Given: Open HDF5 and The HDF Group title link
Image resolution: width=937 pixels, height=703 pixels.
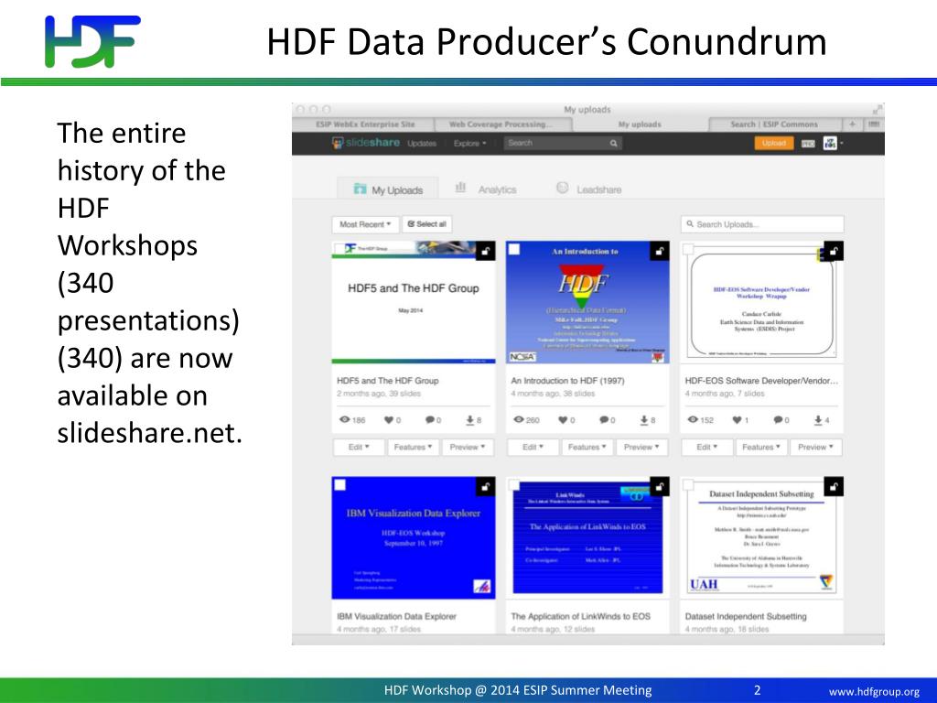Looking at the screenshot, I should (388, 381).
